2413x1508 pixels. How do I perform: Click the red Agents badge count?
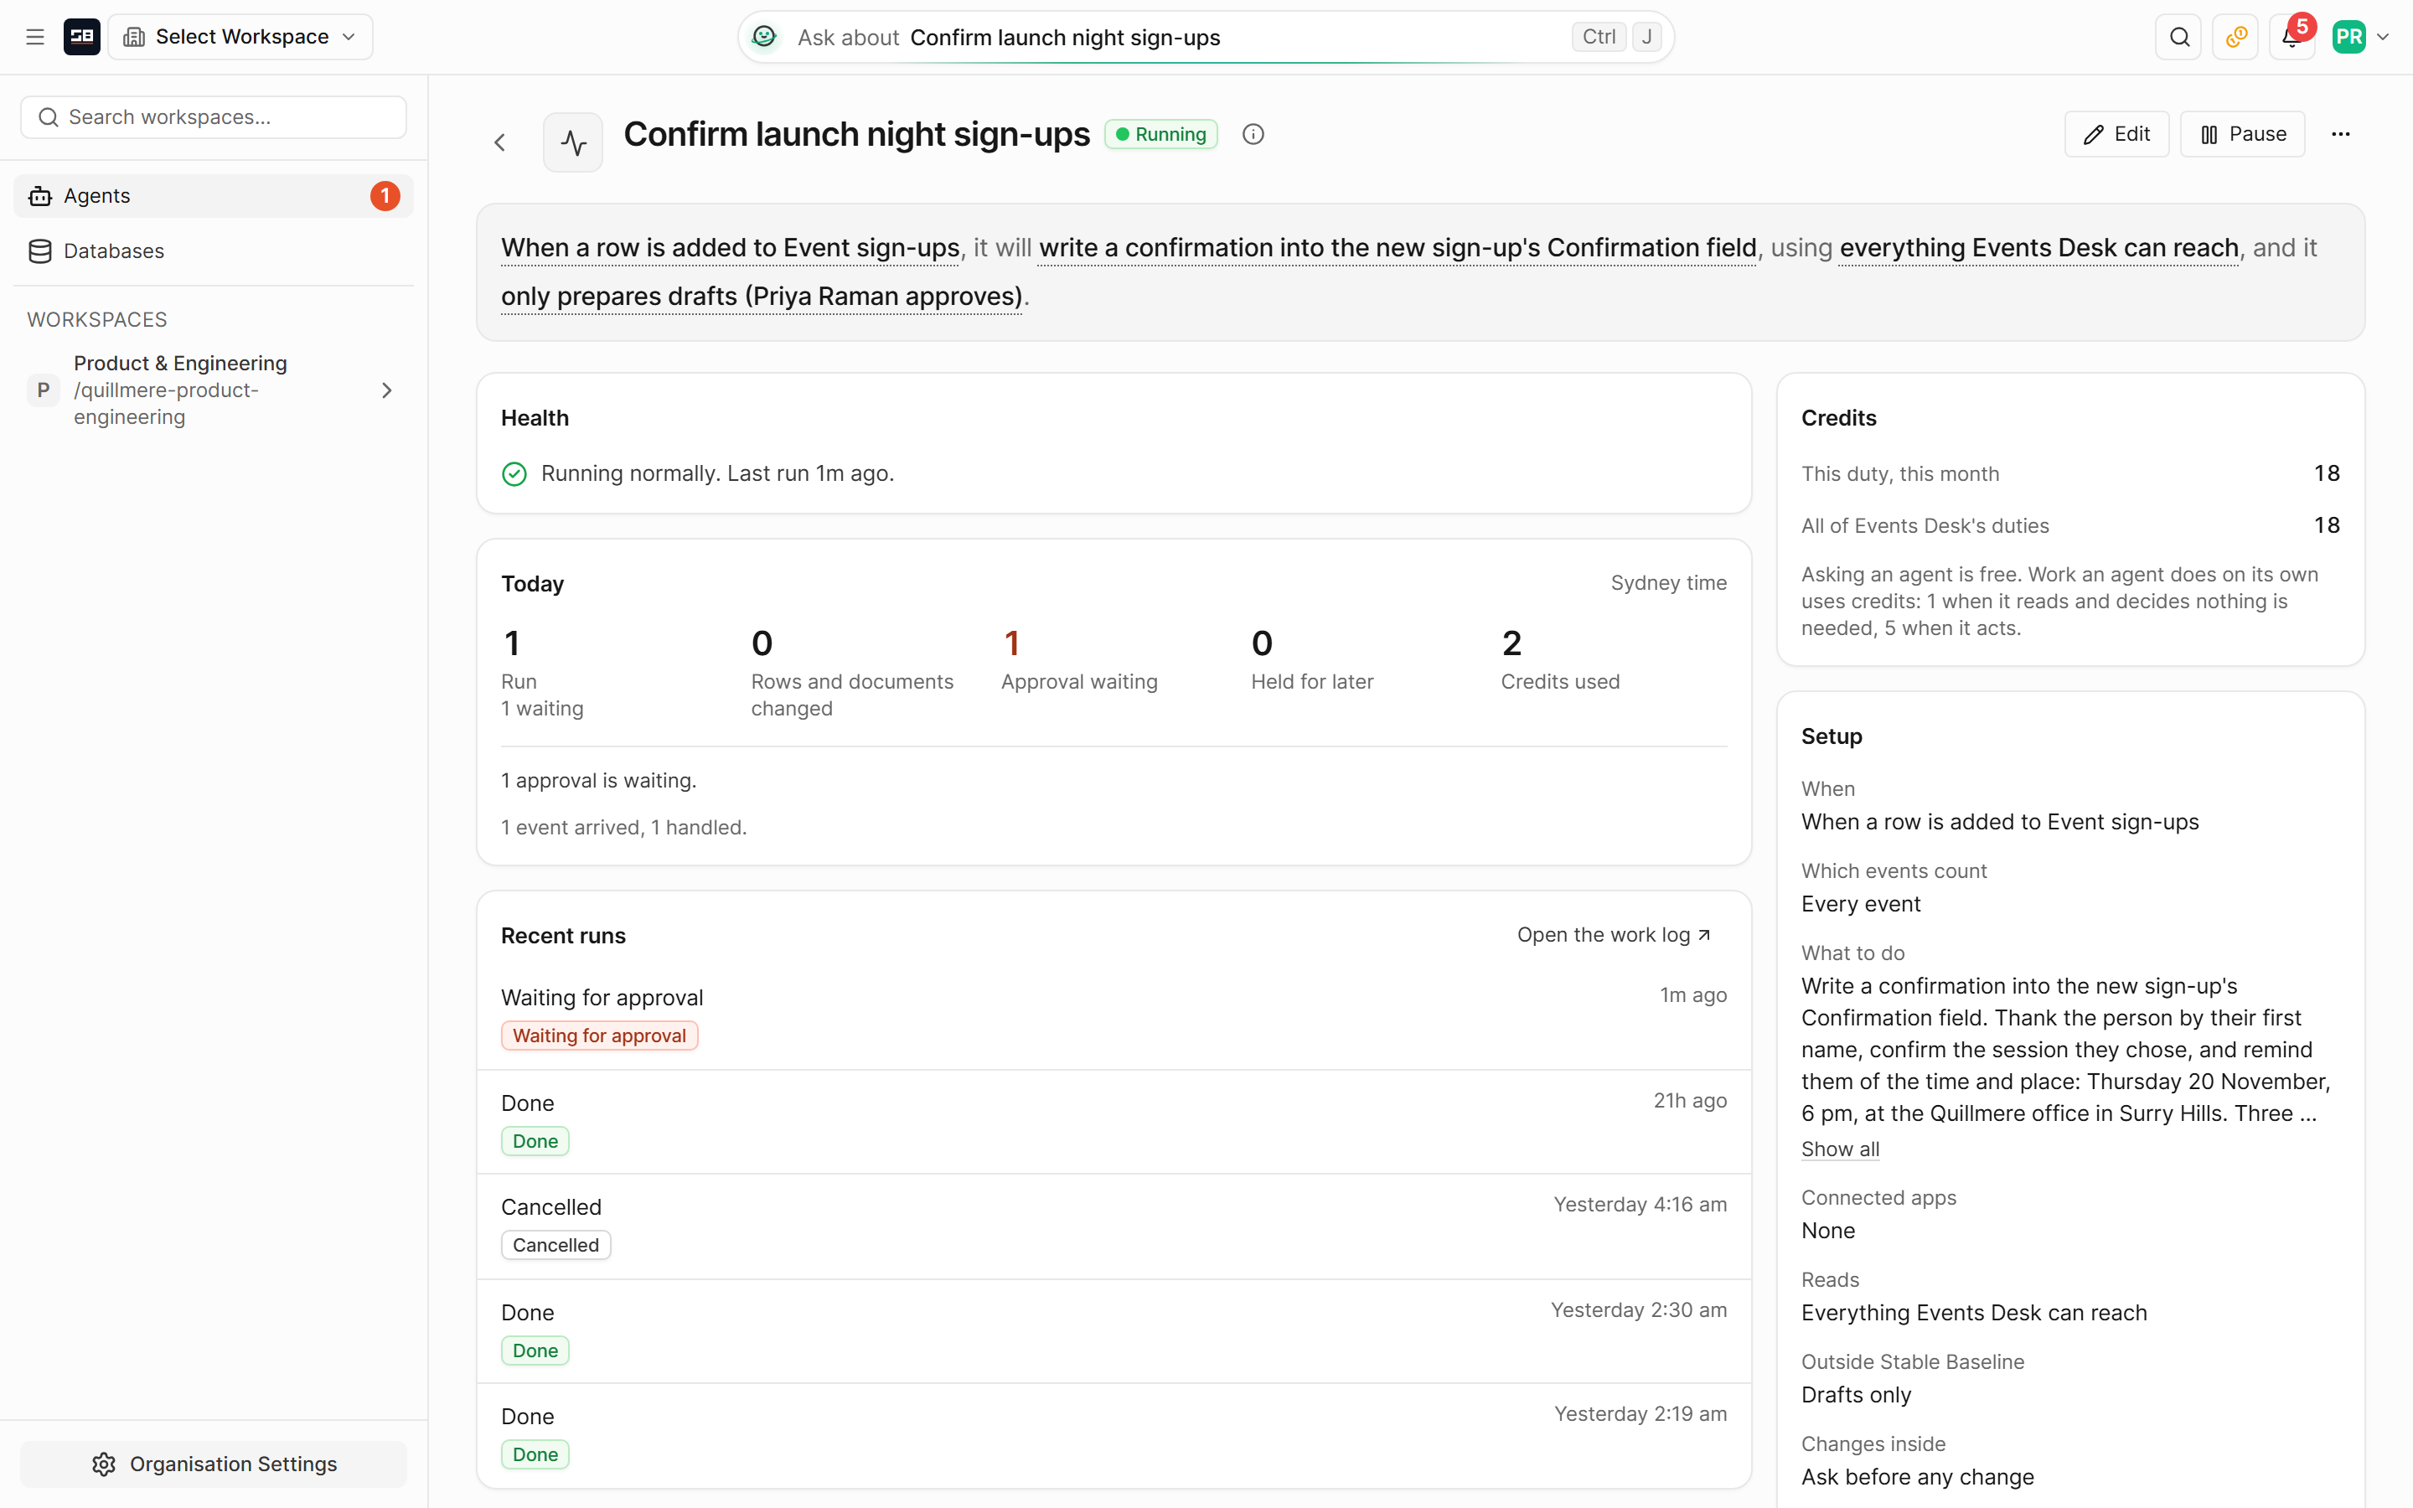coord(385,195)
